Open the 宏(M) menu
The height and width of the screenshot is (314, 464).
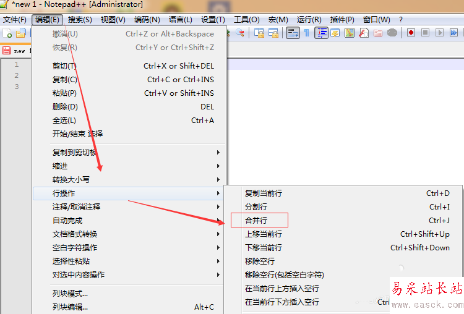(278, 20)
